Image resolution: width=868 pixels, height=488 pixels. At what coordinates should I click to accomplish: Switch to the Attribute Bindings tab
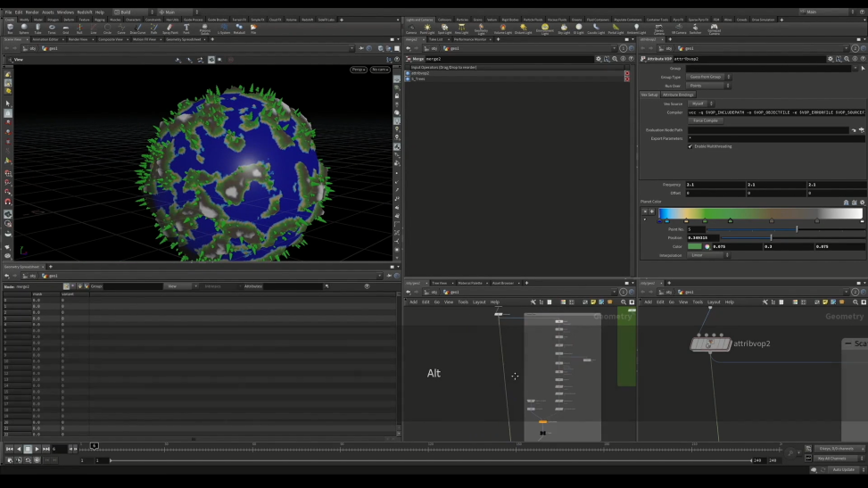tap(678, 95)
